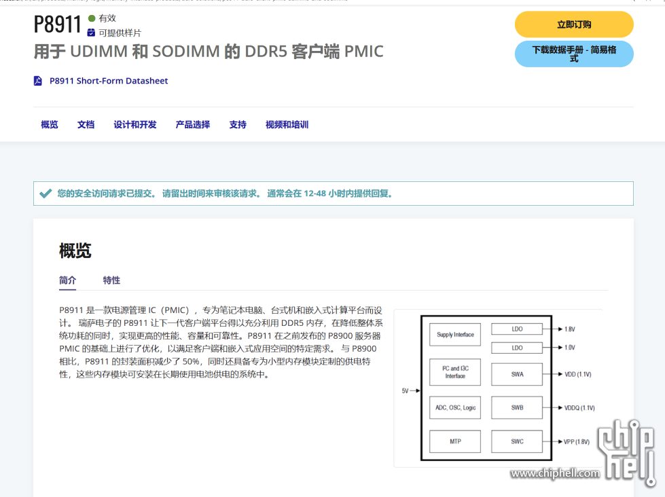
Task: Click the ADC, OSC, Logic block
Action: [455, 407]
